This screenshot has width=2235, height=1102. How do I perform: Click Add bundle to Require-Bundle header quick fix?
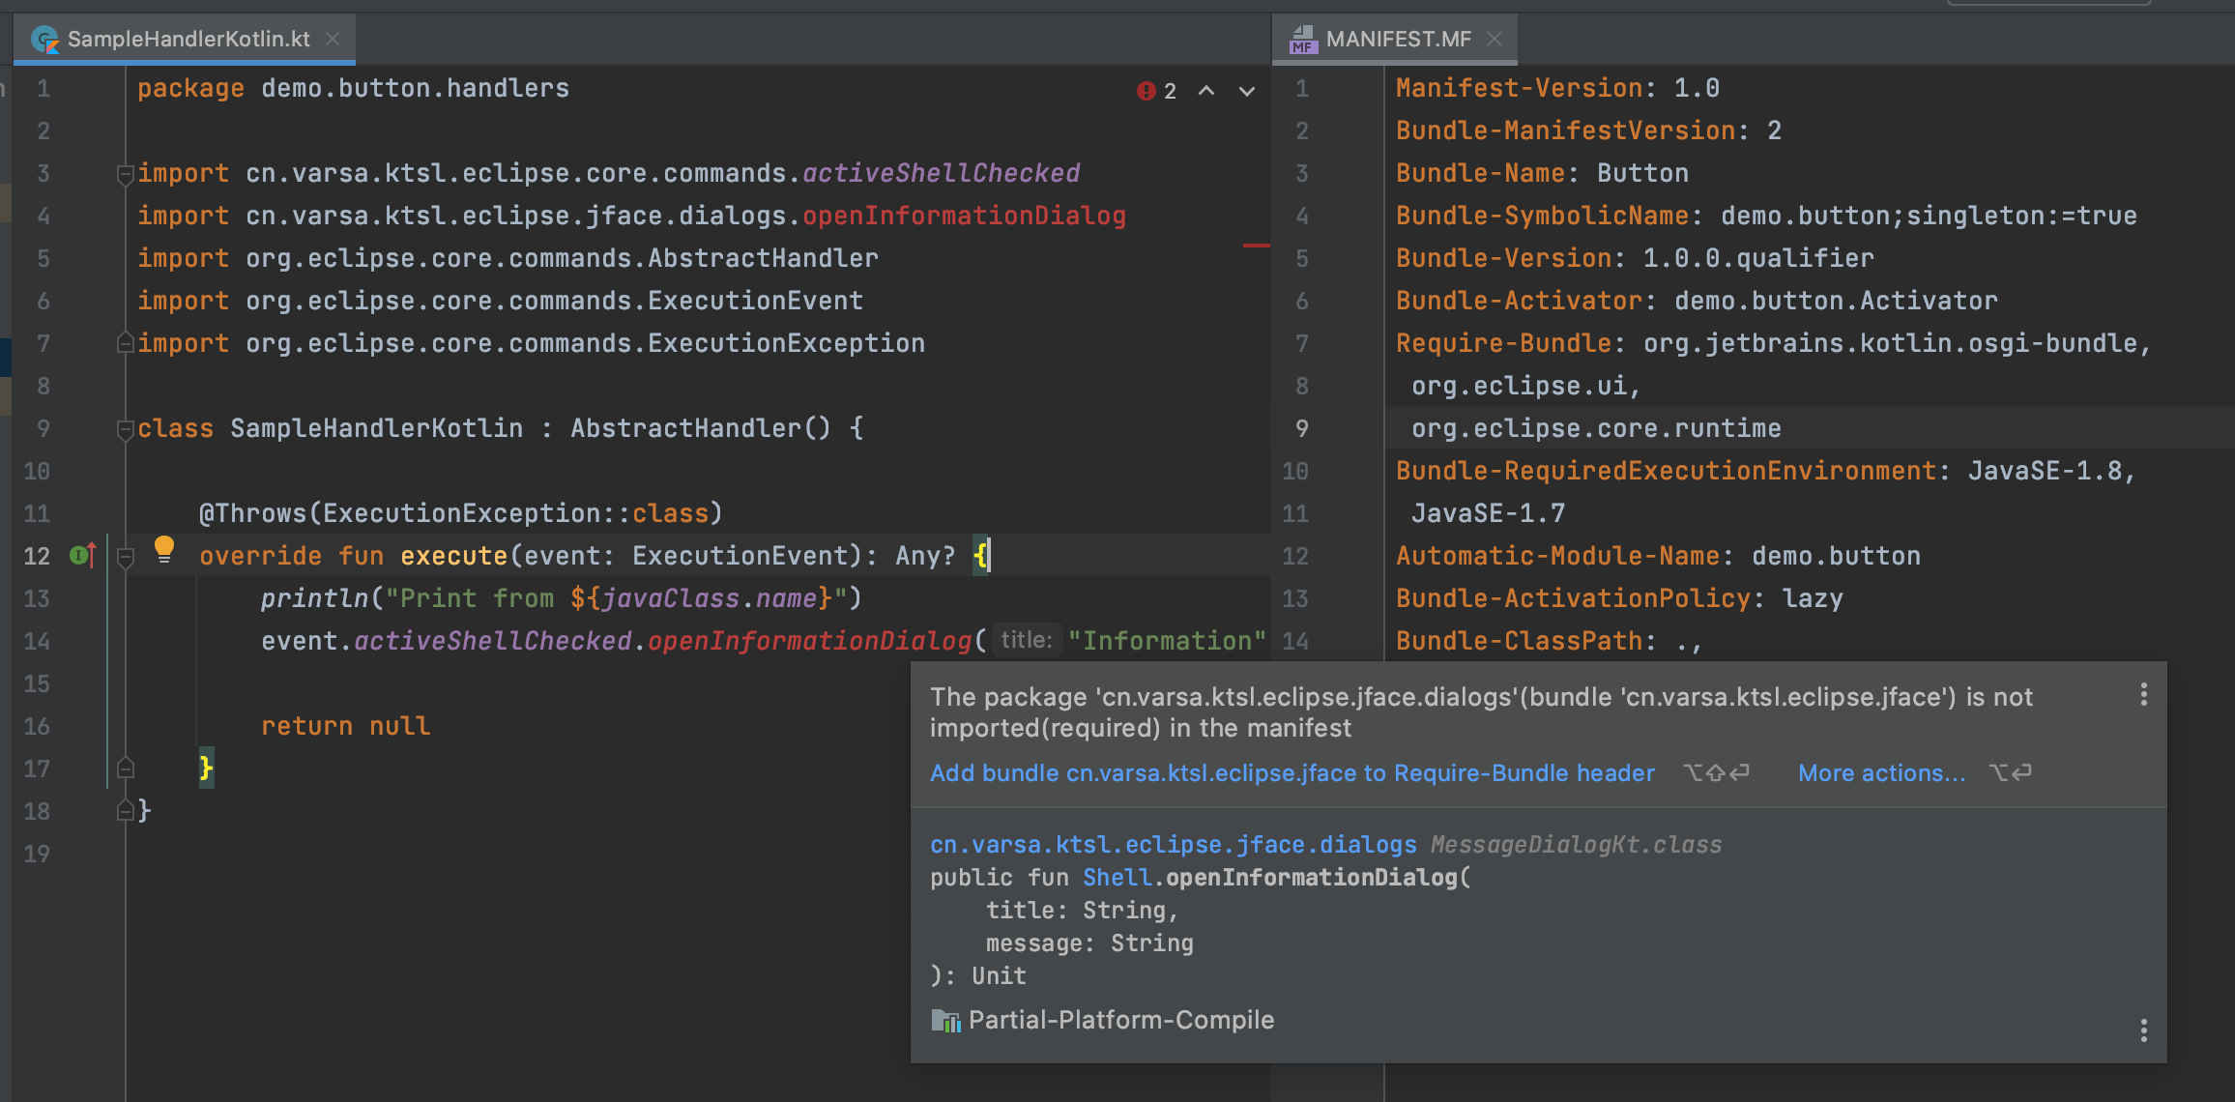pyautogui.click(x=1292, y=773)
